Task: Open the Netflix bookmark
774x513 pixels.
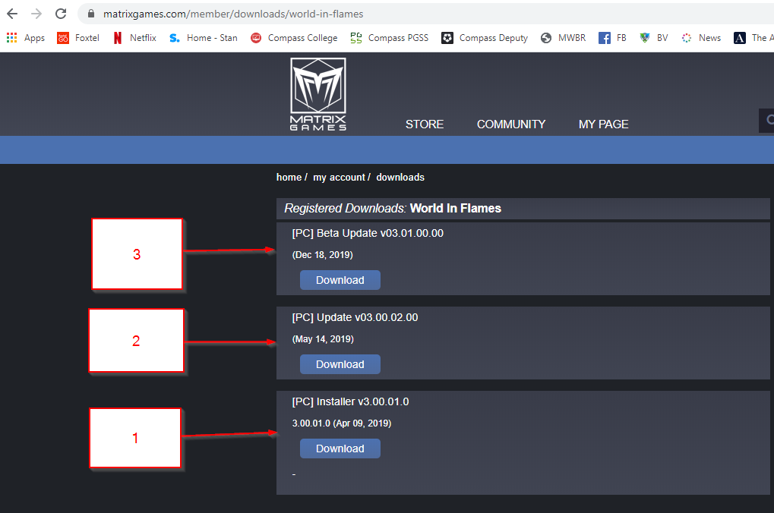Action: click(x=134, y=38)
